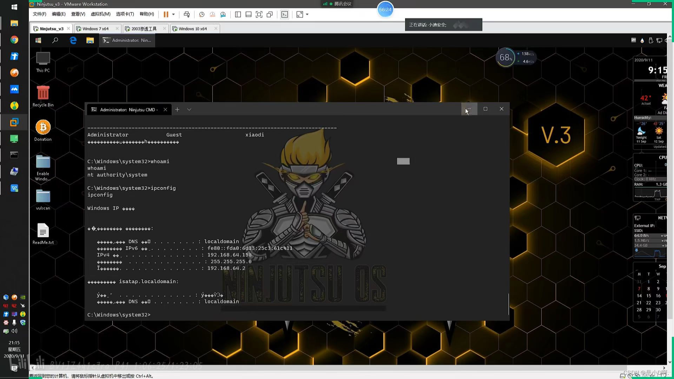Viewport: 674px width, 379px height.
Task: Click the terminal command prompt line
Action: point(119,315)
